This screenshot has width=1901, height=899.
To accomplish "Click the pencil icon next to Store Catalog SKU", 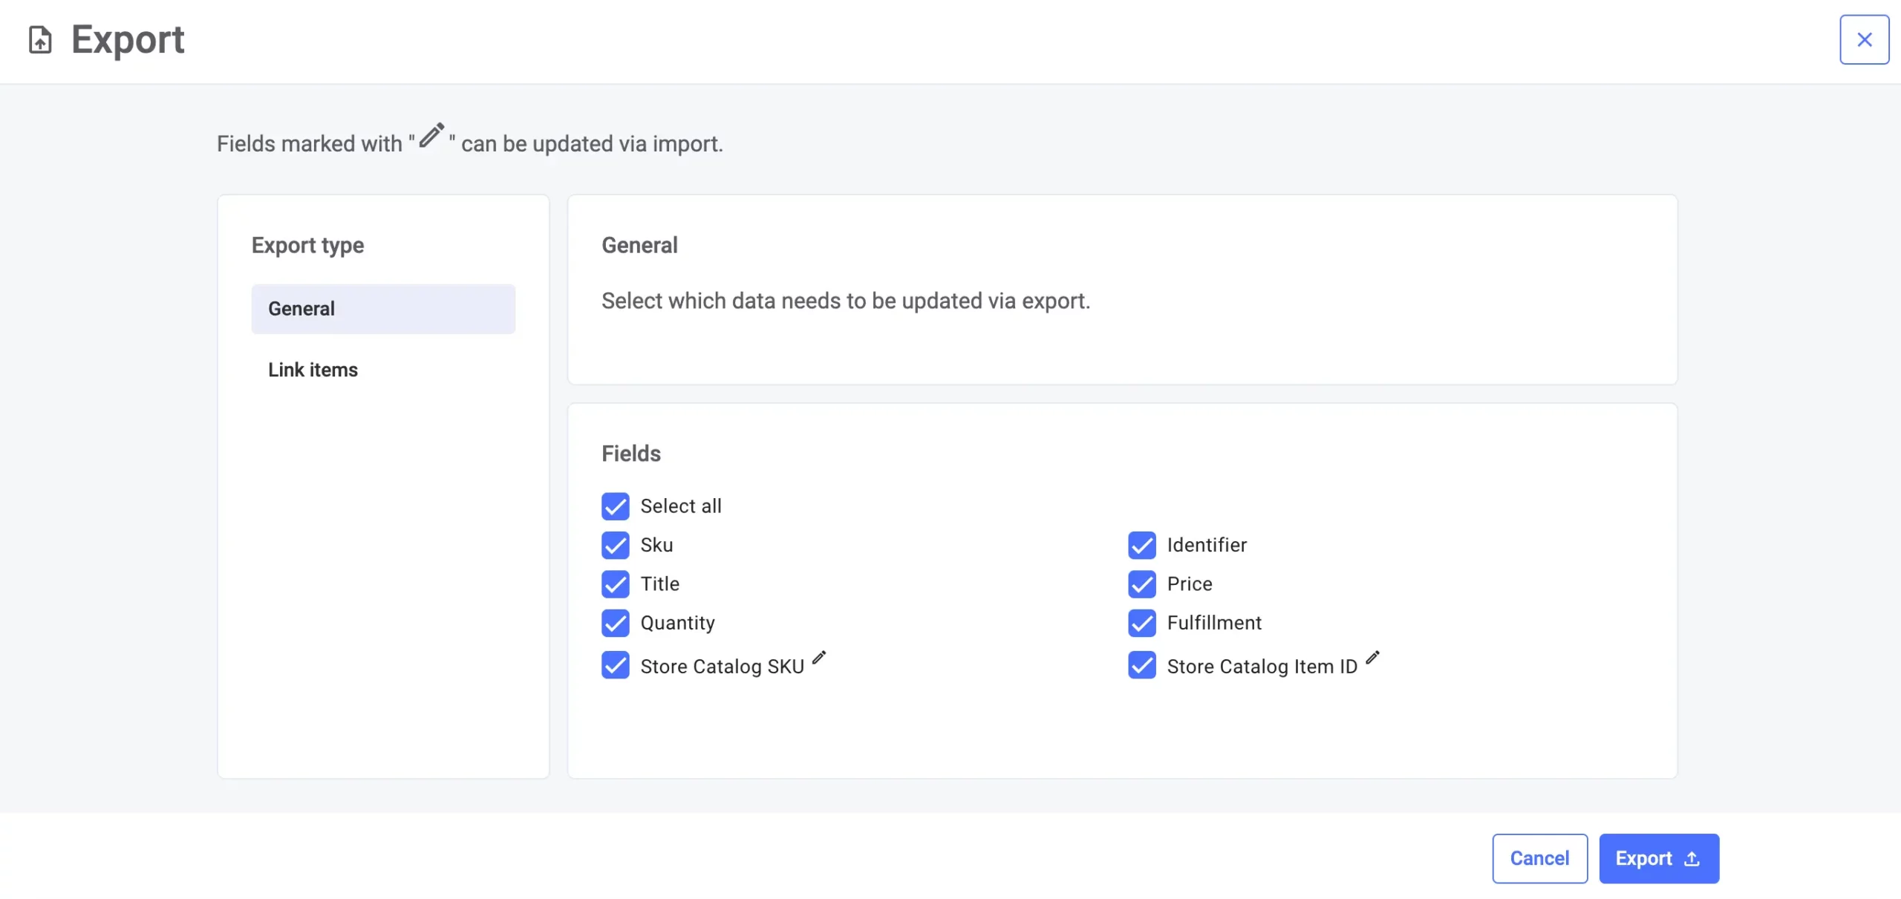I will 818,658.
